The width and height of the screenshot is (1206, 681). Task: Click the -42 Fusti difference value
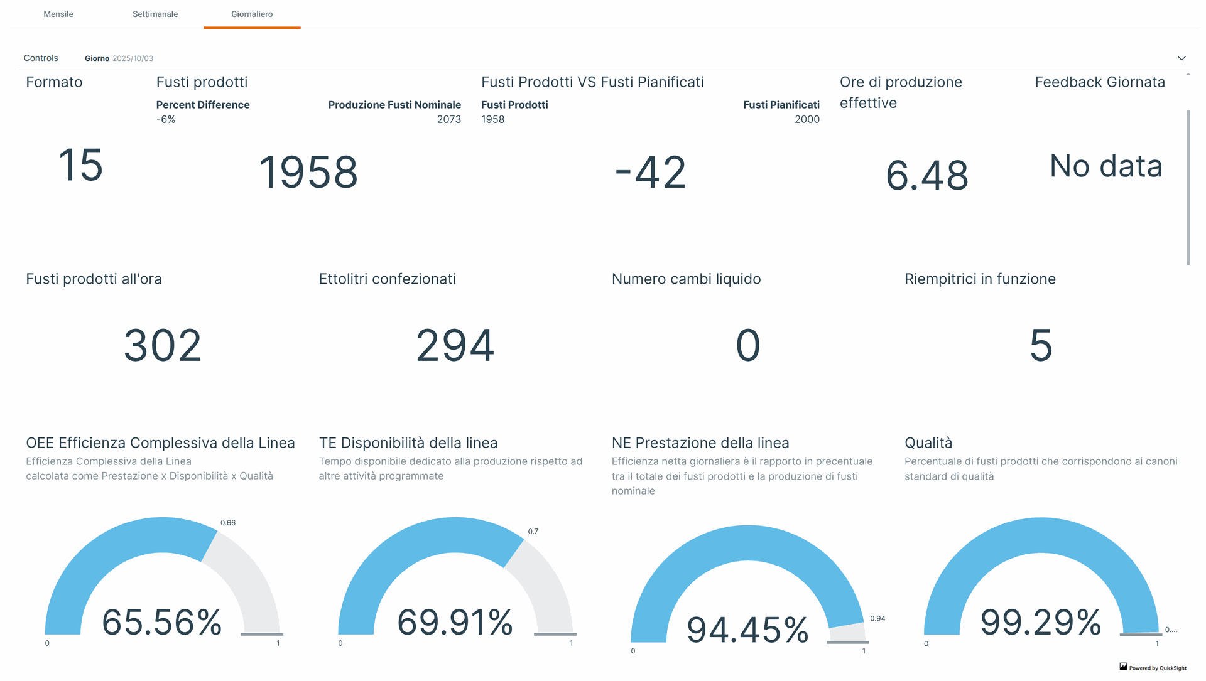click(650, 172)
